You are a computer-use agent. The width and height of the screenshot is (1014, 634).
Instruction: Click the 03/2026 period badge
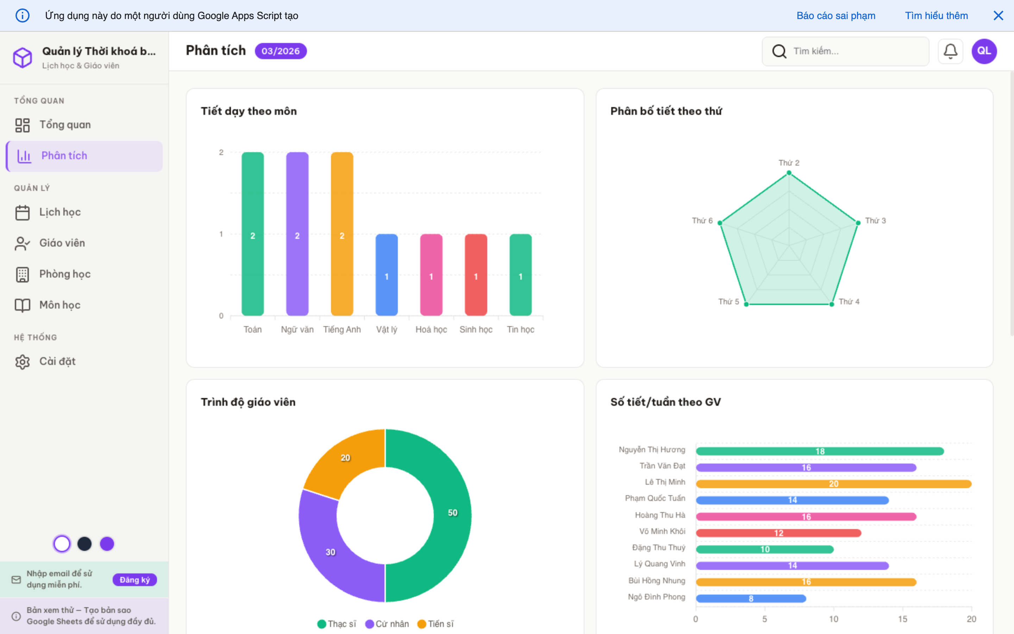coord(280,51)
